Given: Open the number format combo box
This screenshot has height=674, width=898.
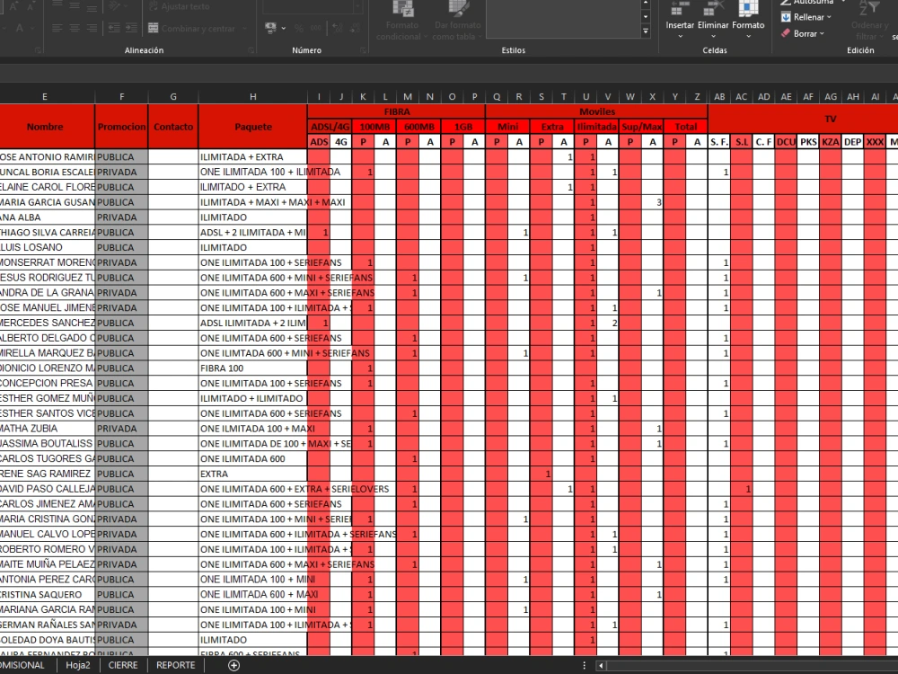Looking at the screenshot, I should pos(313,6).
